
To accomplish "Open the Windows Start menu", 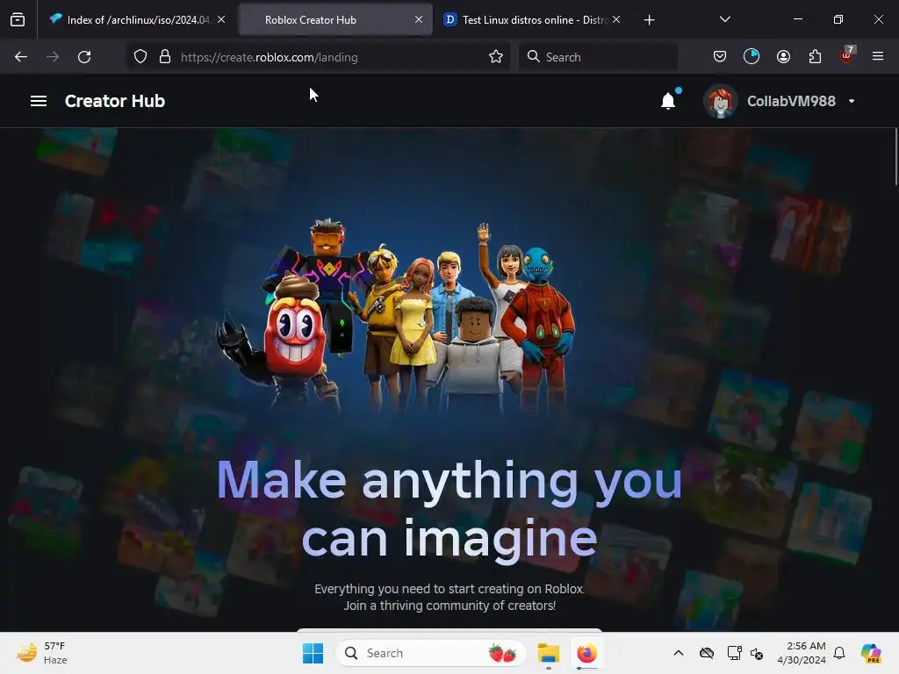I will click(x=313, y=653).
